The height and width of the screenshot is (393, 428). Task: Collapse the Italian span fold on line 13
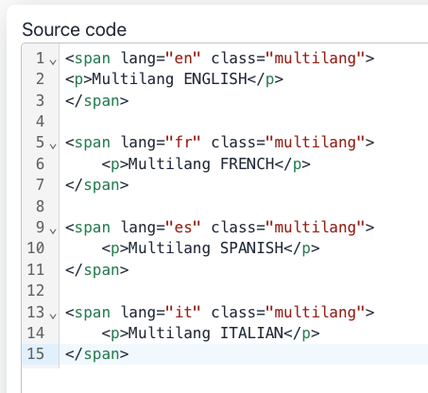point(53,316)
